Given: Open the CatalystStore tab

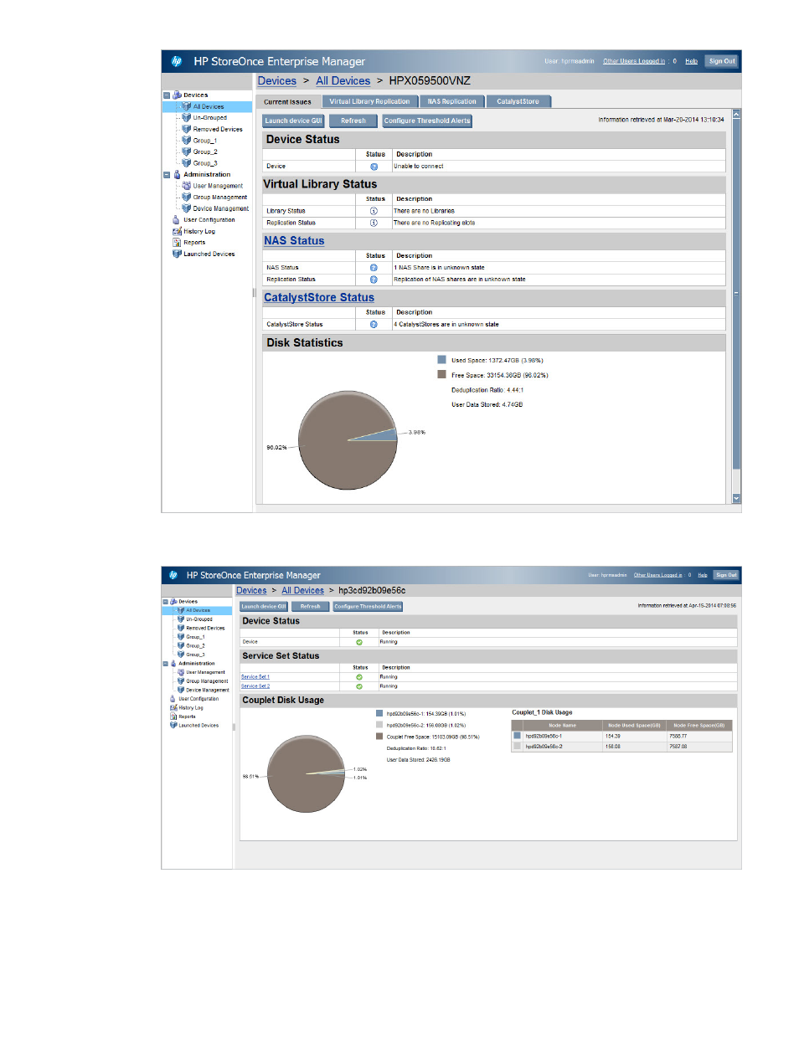Looking at the screenshot, I should coord(518,101).
